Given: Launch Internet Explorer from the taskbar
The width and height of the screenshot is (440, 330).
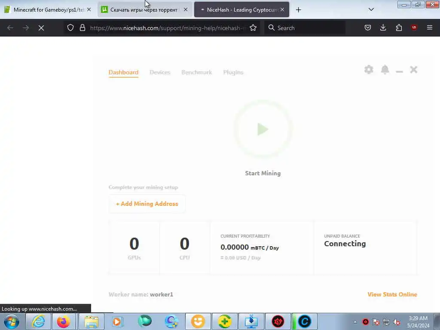Looking at the screenshot, I should coord(38,321).
